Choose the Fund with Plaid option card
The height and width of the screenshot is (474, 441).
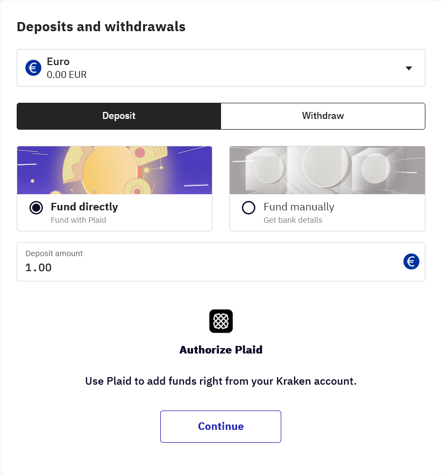115,189
